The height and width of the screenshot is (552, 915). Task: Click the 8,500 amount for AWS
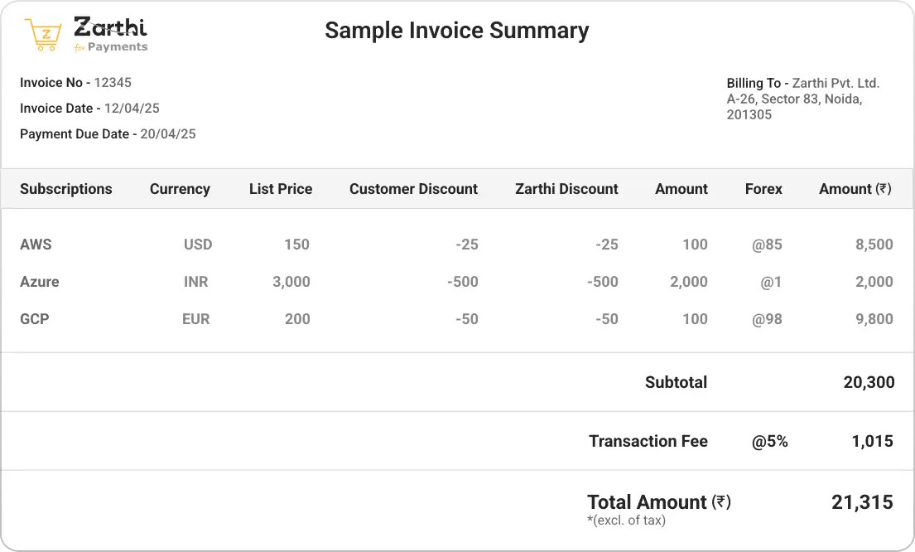click(x=874, y=245)
